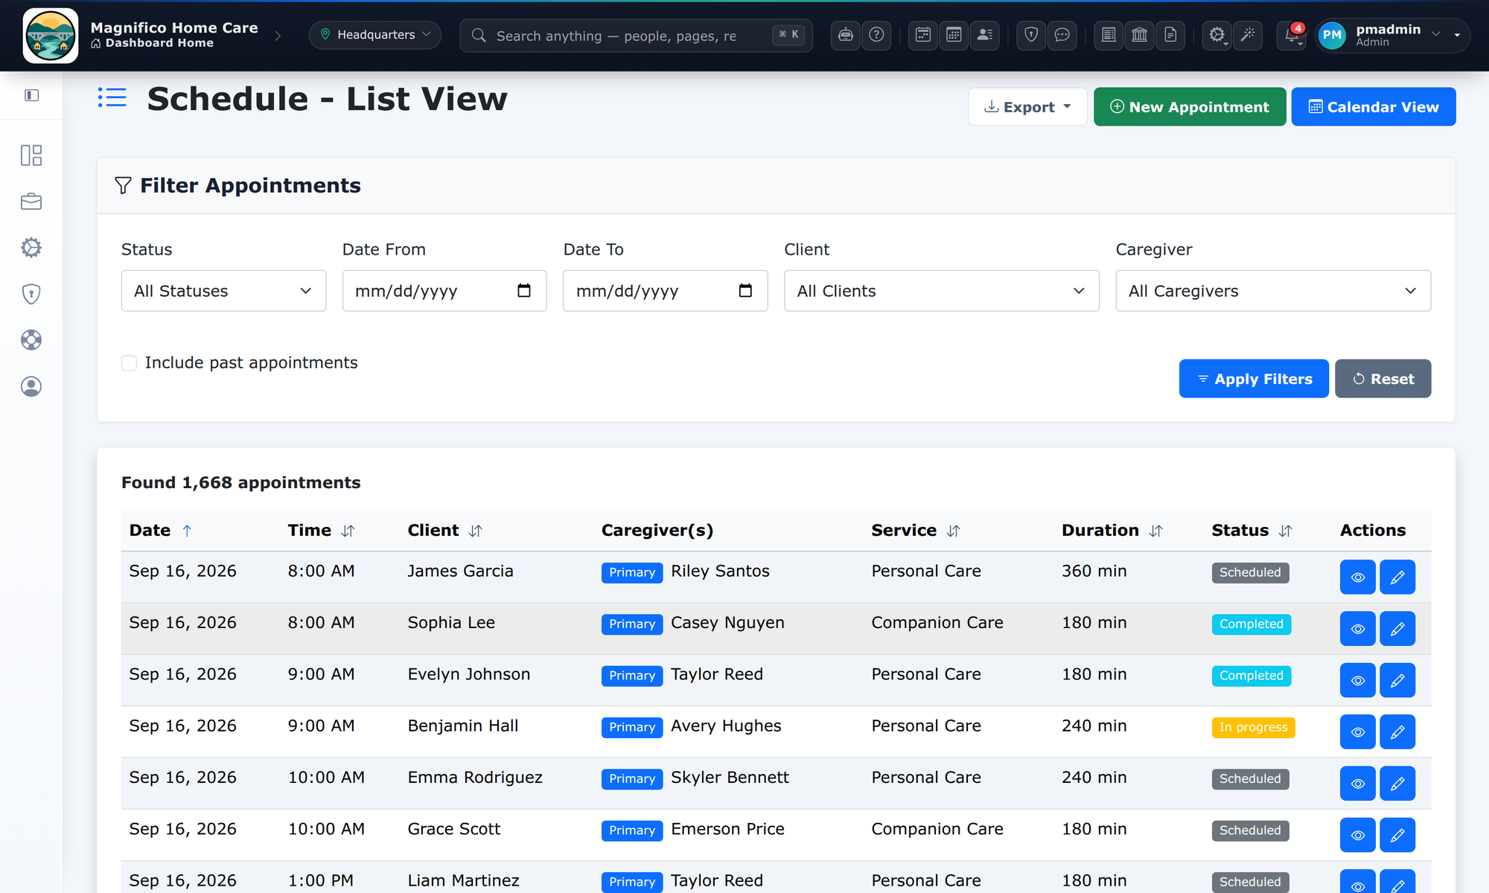The width and height of the screenshot is (1489, 893).
Task: Expand the Export dropdown button
Action: pos(1027,106)
